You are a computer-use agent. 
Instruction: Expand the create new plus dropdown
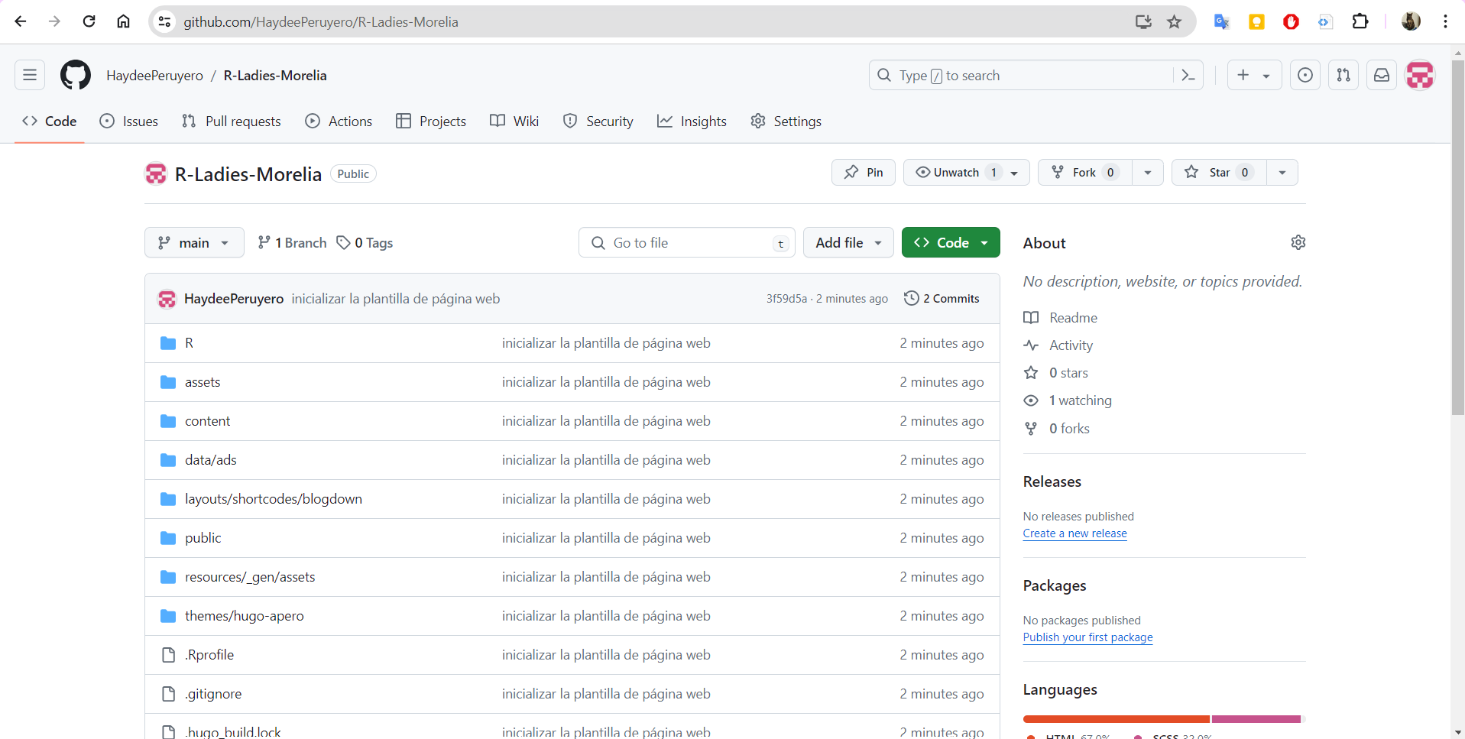tap(1254, 75)
